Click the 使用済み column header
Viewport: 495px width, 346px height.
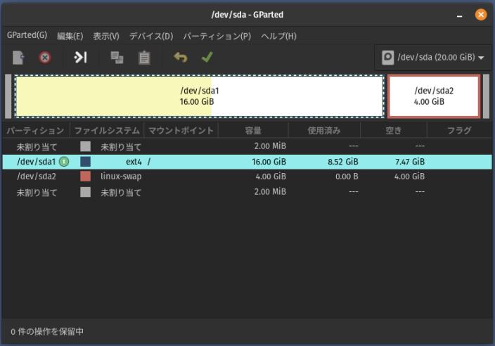pyautogui.click(x=324, y=130)
